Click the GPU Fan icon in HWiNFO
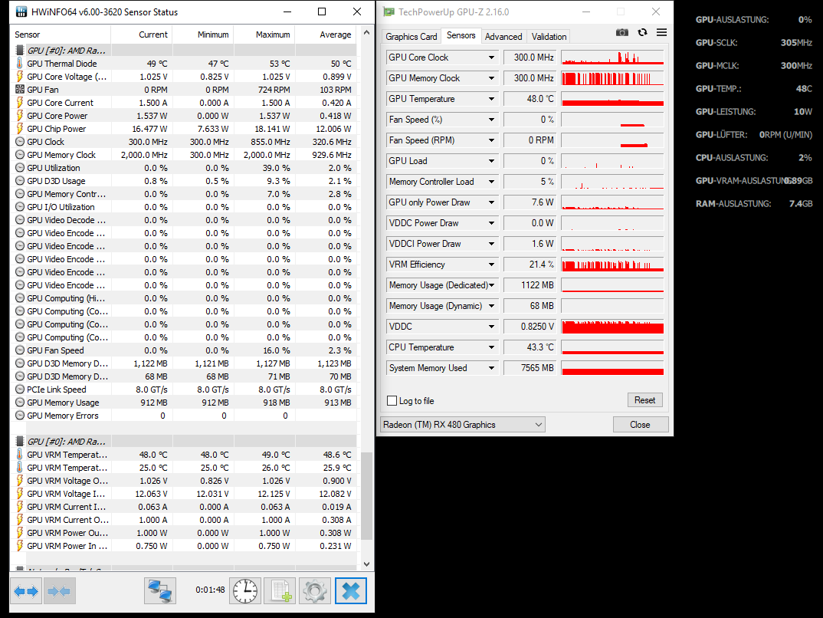 pos(19,89)
